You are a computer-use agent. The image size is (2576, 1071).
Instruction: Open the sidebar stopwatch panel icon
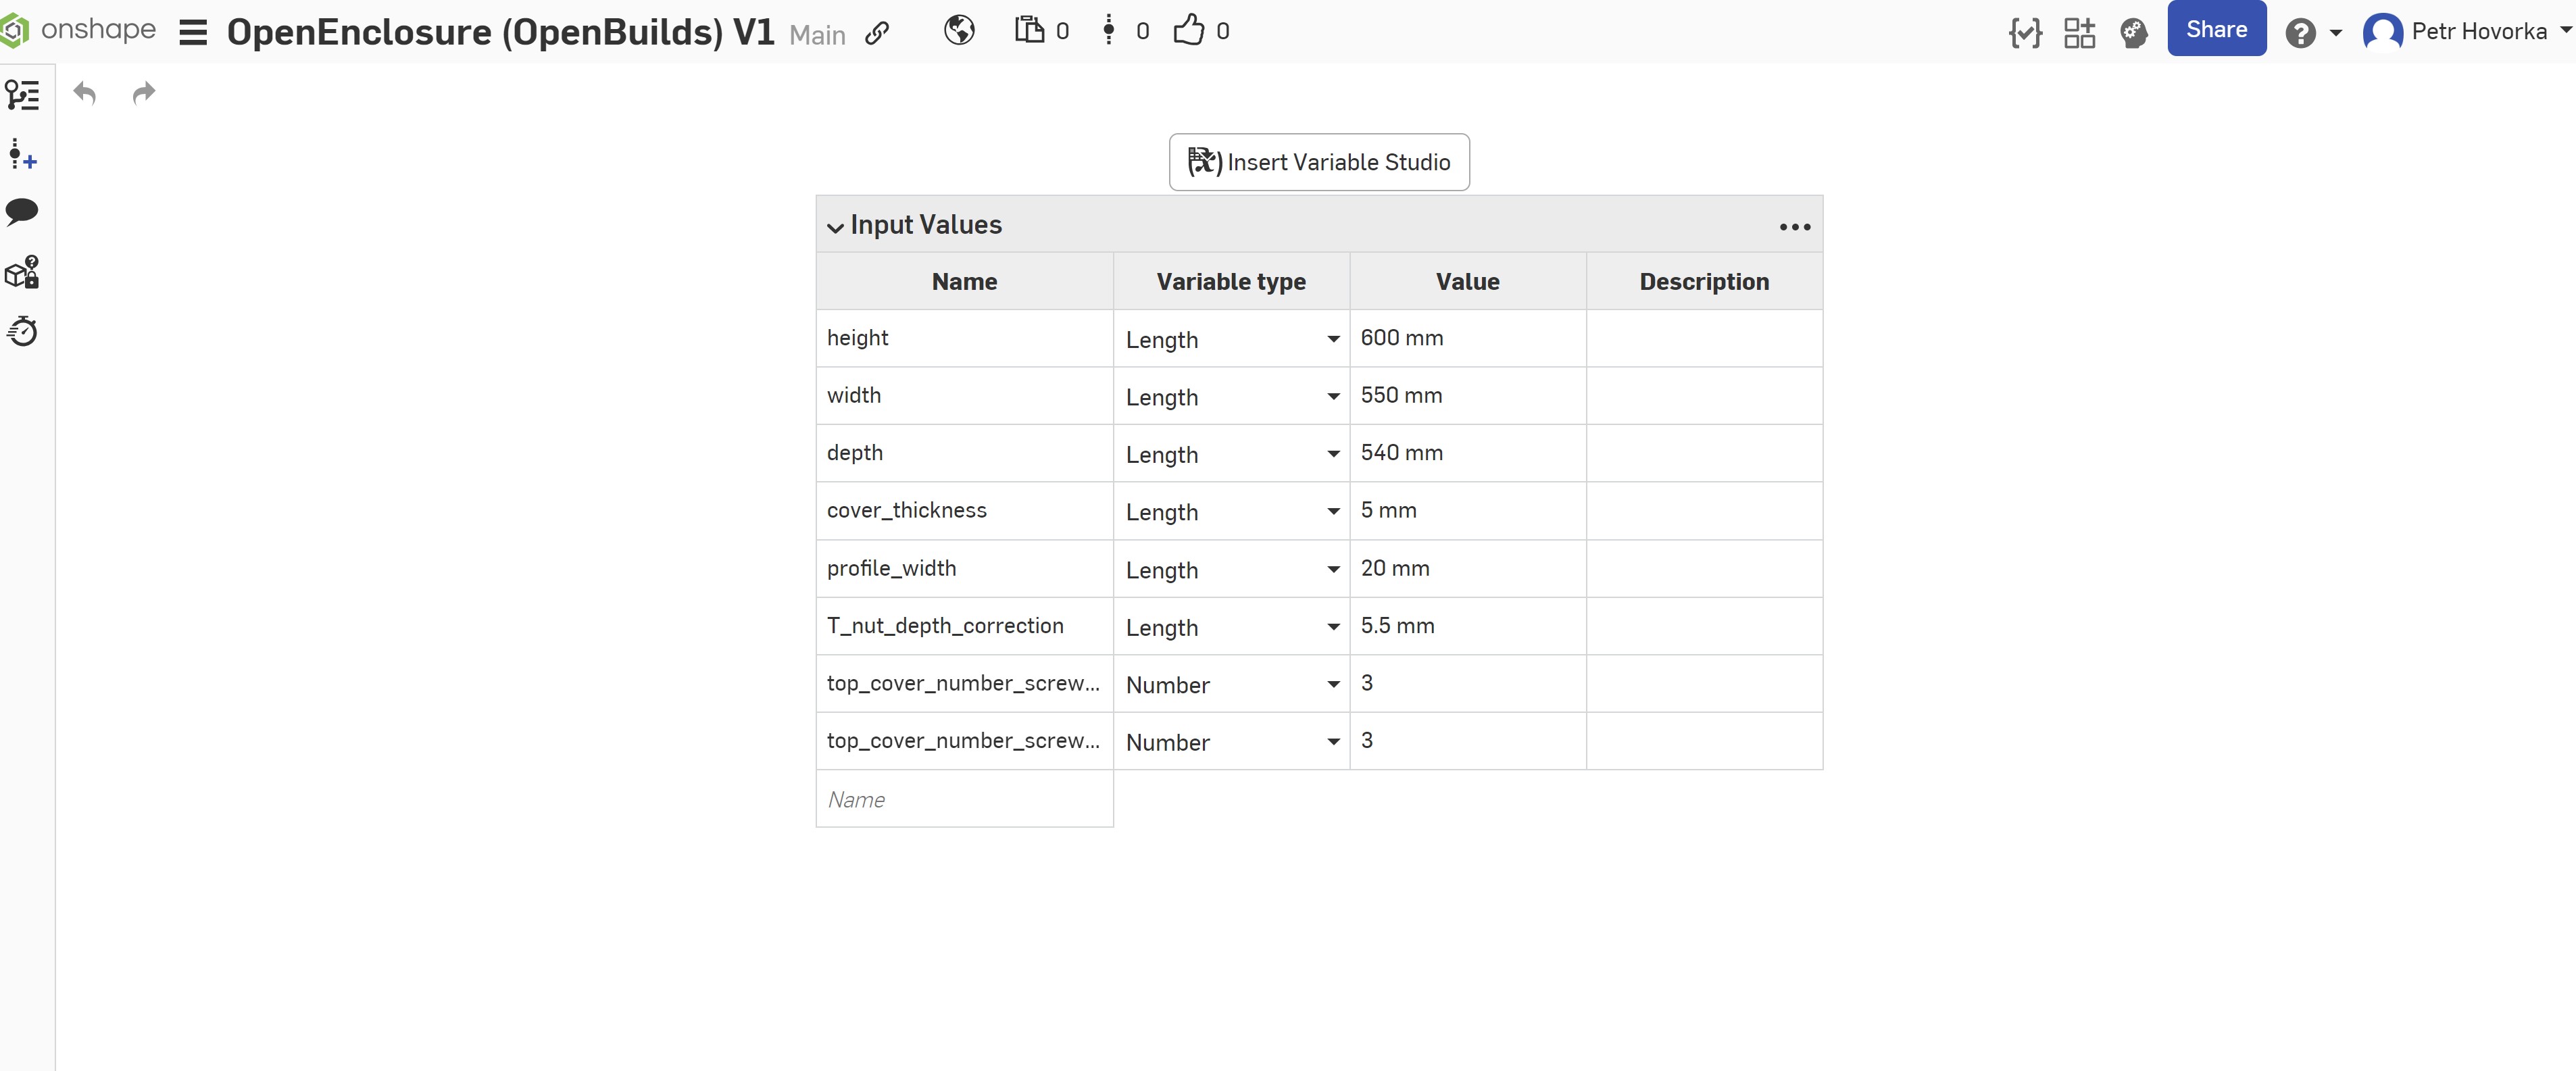pos(22,331)
